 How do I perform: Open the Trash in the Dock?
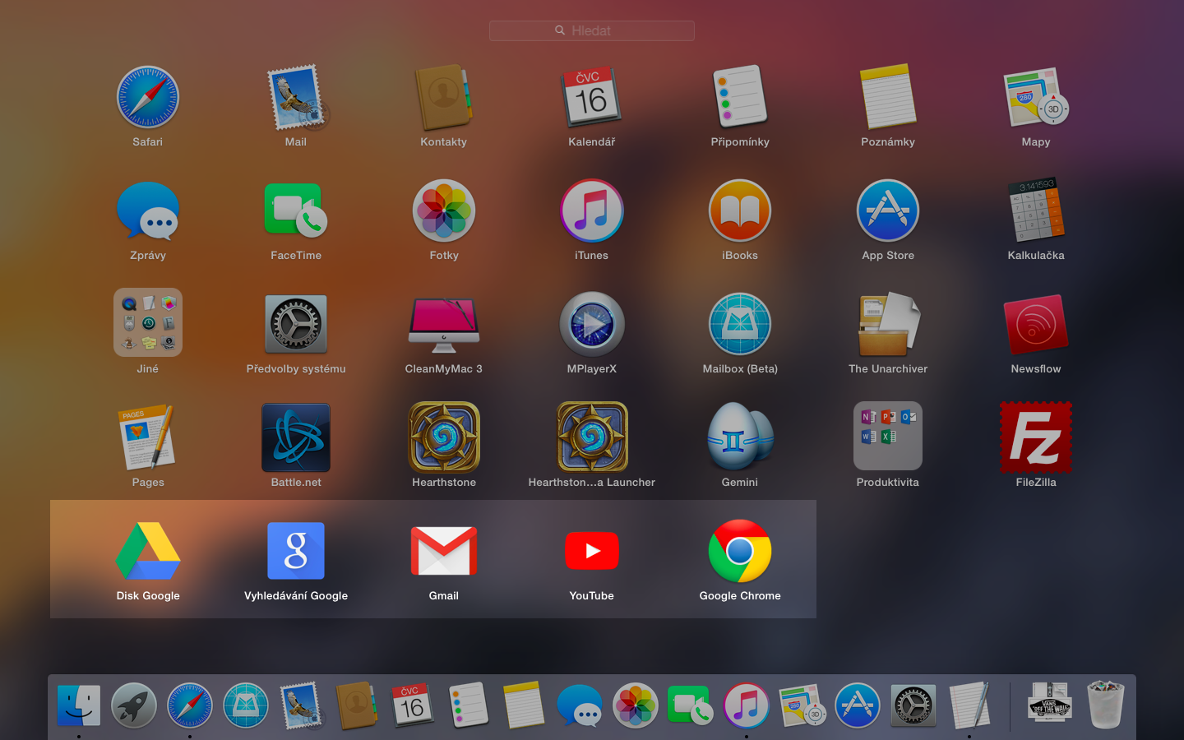[1106, 705]
